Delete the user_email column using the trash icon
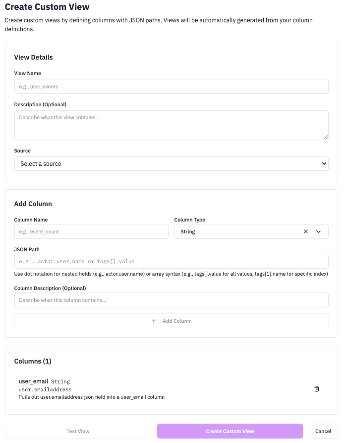The image size is (348, 443). pos(317,389)
